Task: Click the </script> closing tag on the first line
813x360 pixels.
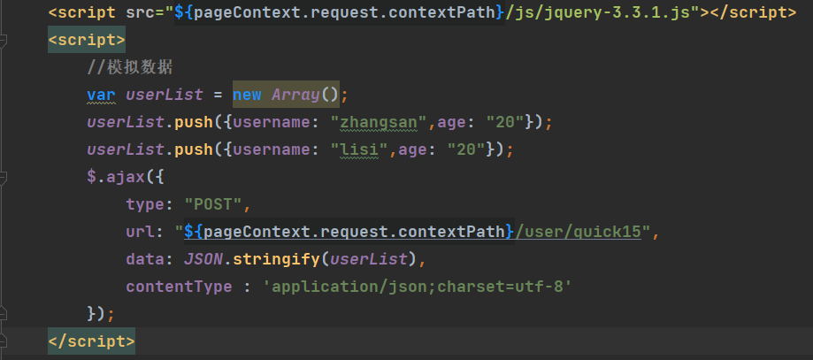Action: click(x=753, y=12)
